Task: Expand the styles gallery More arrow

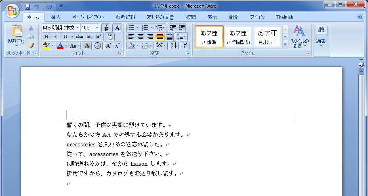Action: [285, 45]
